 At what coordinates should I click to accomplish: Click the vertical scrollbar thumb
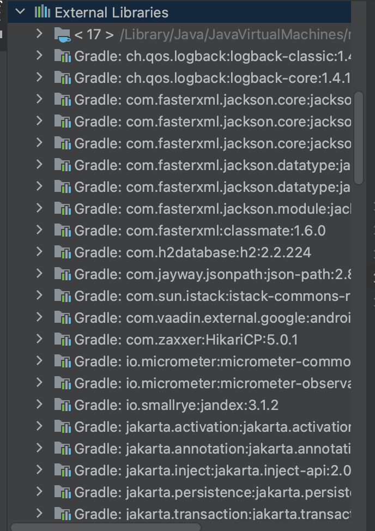[x=359, y=138]
